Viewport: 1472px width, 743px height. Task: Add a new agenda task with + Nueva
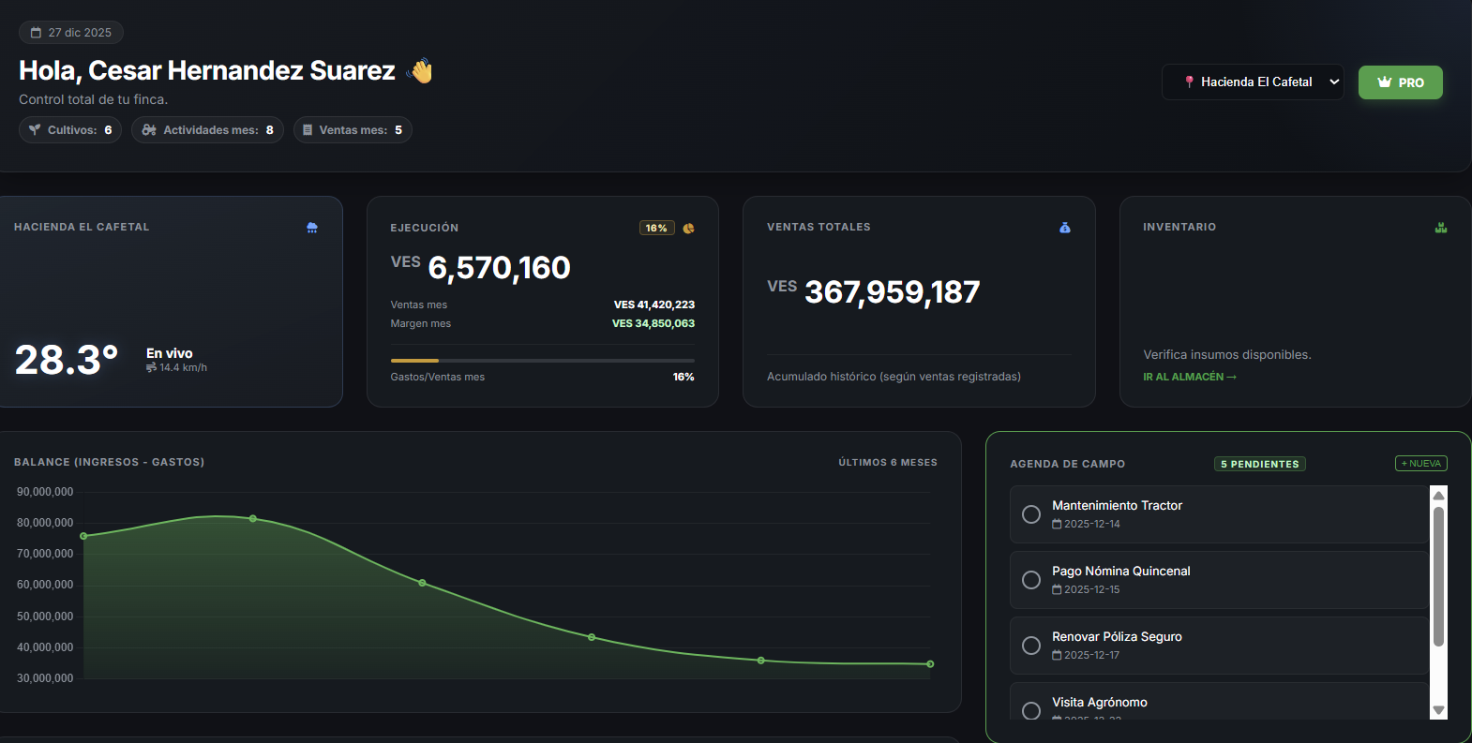pos(1420,464)
